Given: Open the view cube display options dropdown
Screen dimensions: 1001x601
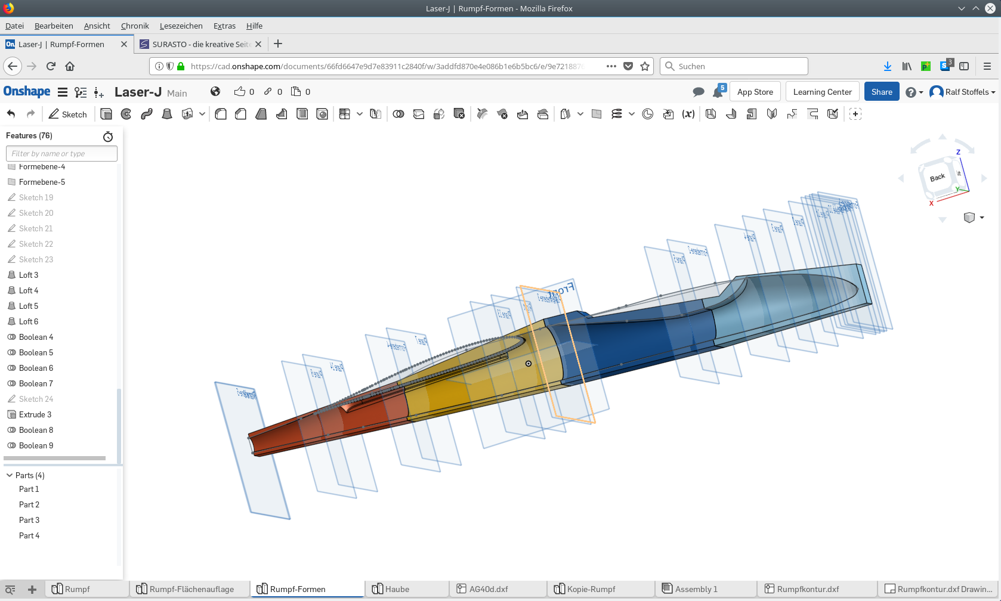Looking at the screenshot, I should click(x=981, y=218).
